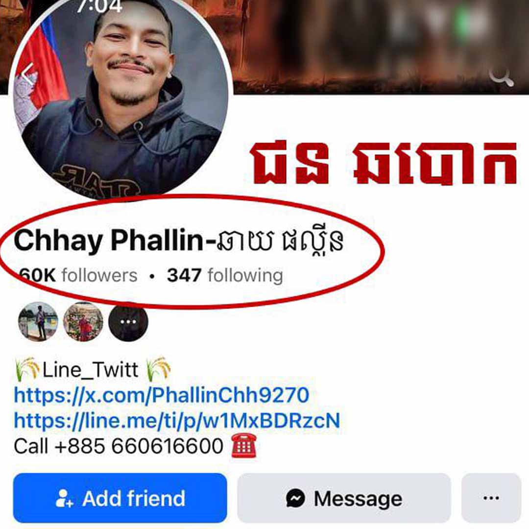529x529 pixels.
Task: Open the second friend avatar thumbnail
Action: coord(83,321)
